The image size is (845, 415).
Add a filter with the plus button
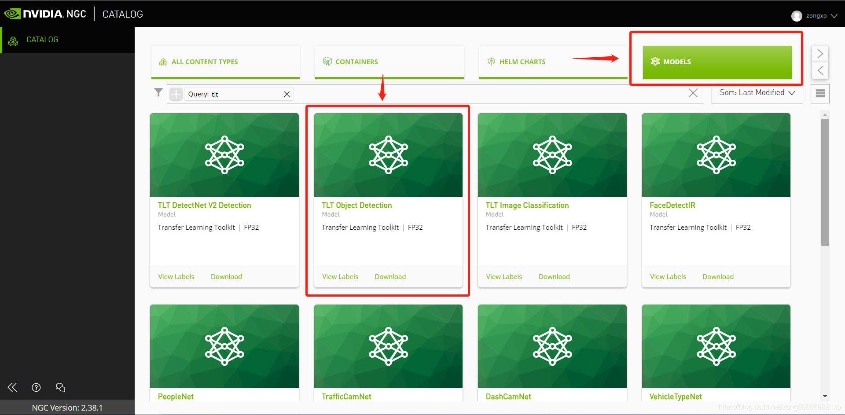tap(176, 94)
